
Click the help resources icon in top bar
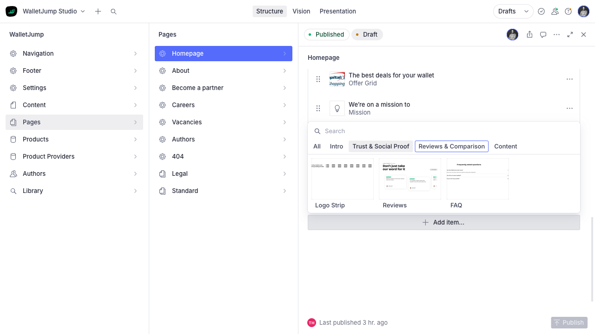(568, 11)
